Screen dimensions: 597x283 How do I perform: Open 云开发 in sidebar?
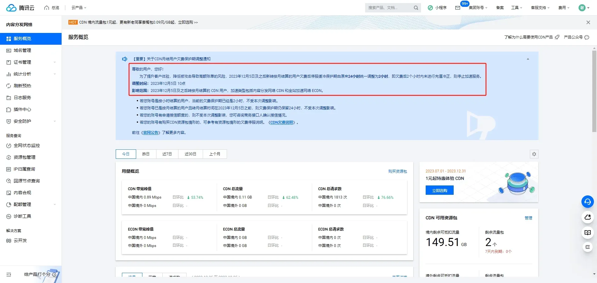(x=31, y=240)
